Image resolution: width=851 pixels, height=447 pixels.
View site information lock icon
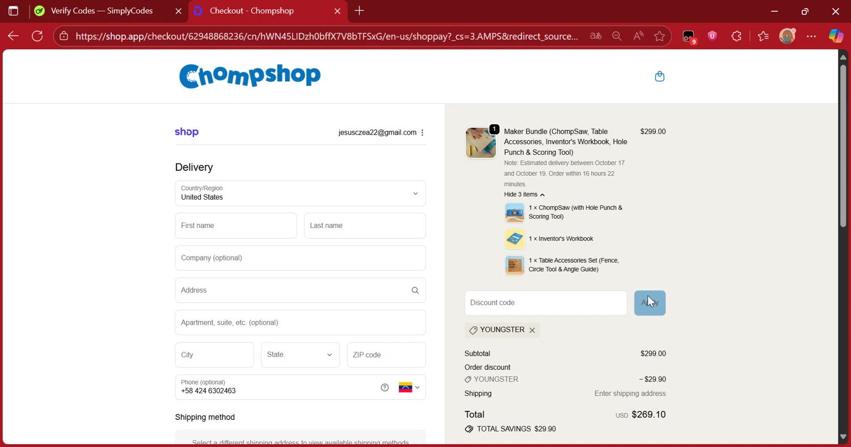[64, 36]
